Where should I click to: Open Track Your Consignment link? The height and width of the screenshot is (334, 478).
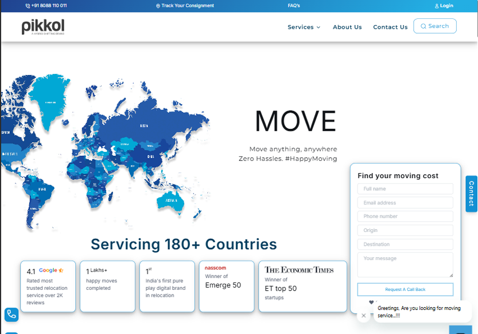click(185, 6)
